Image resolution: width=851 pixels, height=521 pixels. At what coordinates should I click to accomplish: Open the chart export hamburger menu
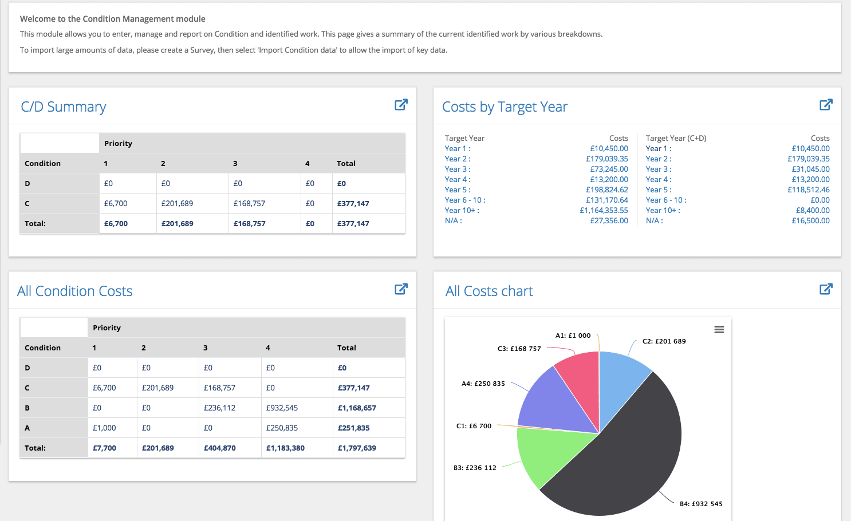coord(719,329)
